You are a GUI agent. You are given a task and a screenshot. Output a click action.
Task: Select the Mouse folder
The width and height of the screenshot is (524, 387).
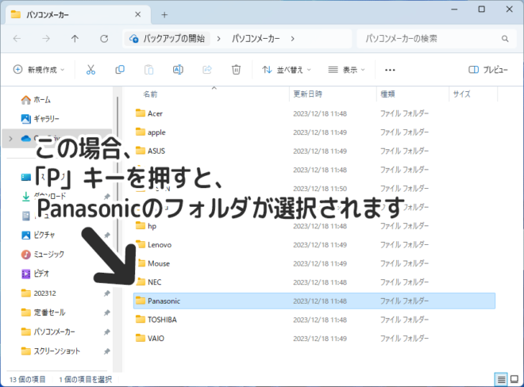click(314, 263)
